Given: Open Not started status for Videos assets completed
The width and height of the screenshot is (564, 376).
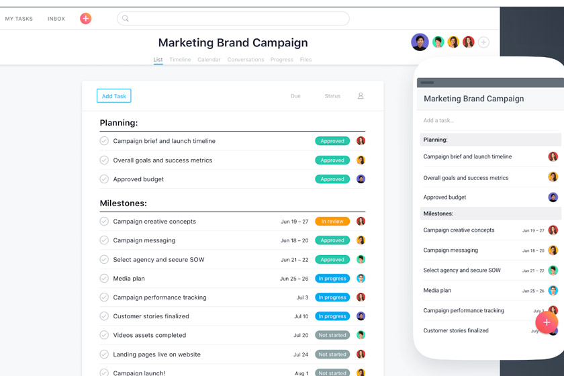Looking at the screenshot, I should point(332,335).
